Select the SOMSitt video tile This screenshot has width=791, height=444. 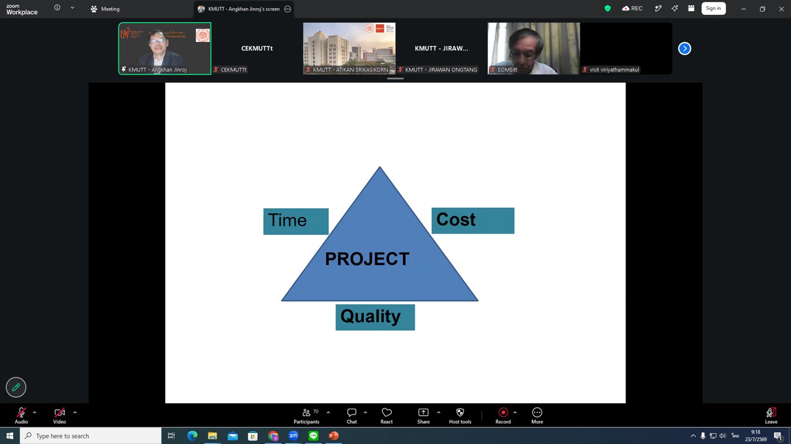pyautogui.click(x=534, y=48)
